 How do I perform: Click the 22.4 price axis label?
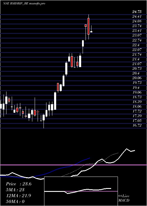pos(136,45)
